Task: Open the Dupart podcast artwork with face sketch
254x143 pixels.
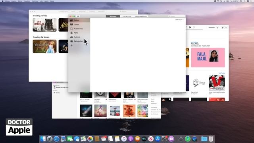Action: coord(199,83)
